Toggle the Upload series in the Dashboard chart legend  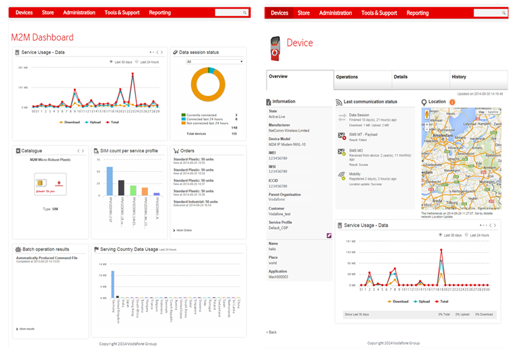(x=93, y=122)
